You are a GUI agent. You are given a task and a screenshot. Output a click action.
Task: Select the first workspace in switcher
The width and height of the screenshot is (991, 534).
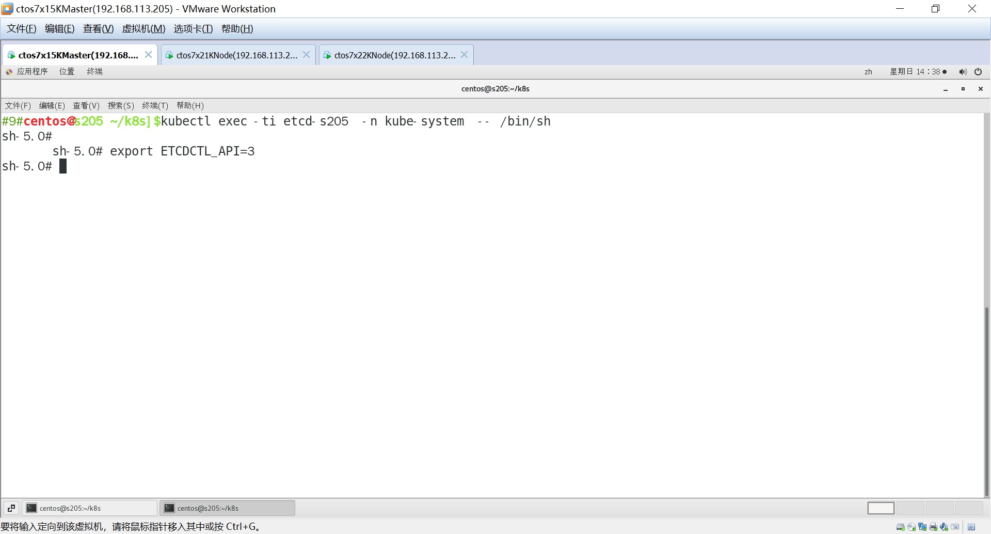pos(881,508)
